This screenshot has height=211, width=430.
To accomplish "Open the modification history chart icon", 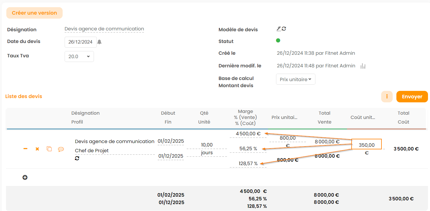I will point(363,66).
